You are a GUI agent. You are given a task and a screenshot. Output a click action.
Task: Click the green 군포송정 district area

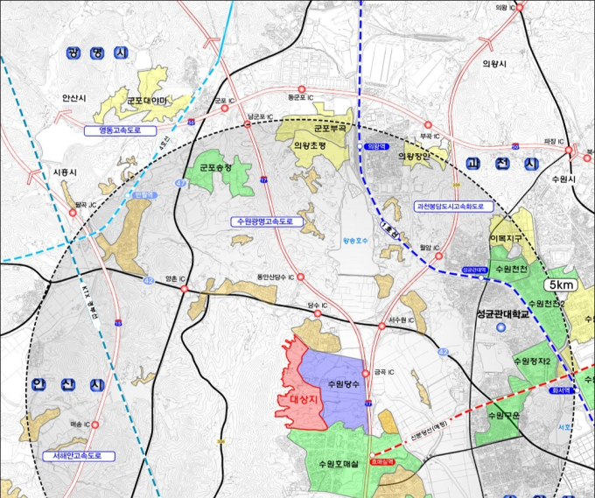click(220, 171)
